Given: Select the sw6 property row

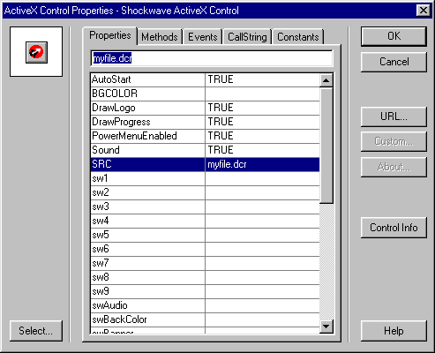Looking at the screenshot, I should (x=205, y=249).
